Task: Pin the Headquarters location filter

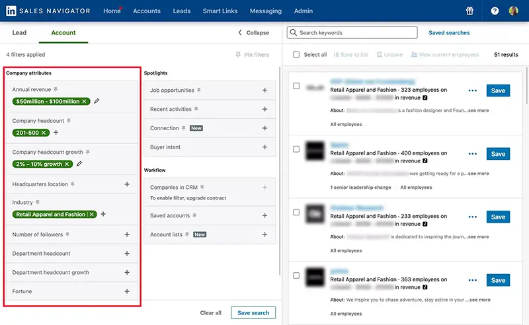Action: coord(73,184)
